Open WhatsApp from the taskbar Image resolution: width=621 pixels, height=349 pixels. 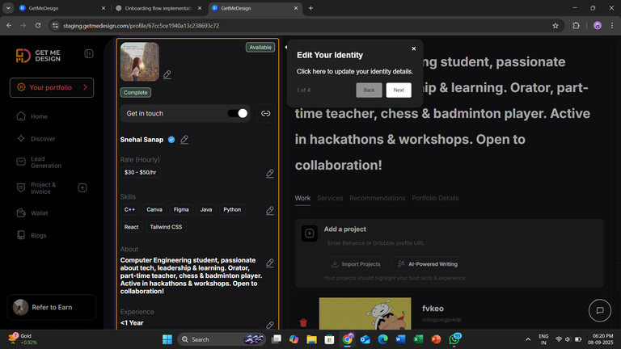[454, 339]
